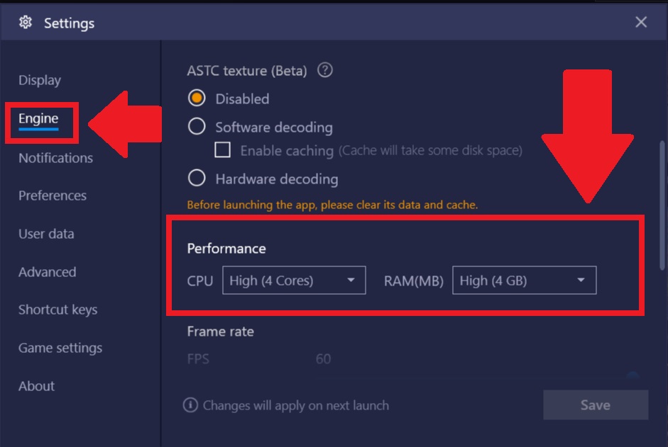Click the settings panel vertical scrollbar
The image size is (668, 447).
tap(662, 205)
